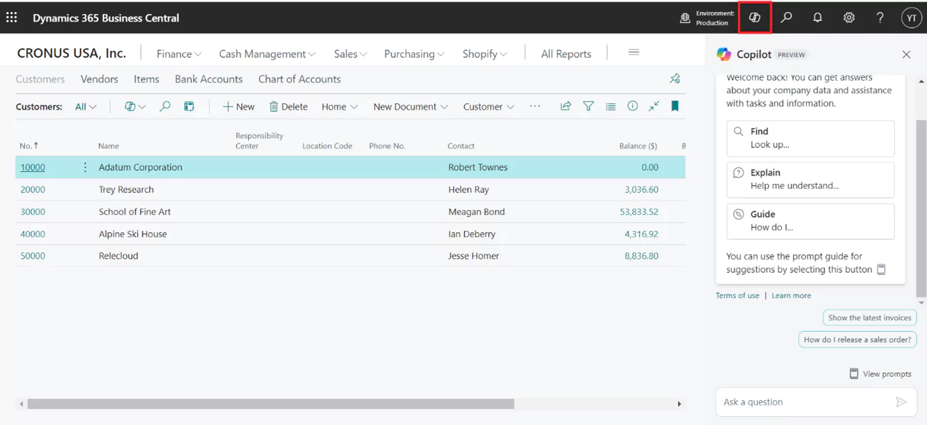Expand the Purchasing menu

[414, 54]
